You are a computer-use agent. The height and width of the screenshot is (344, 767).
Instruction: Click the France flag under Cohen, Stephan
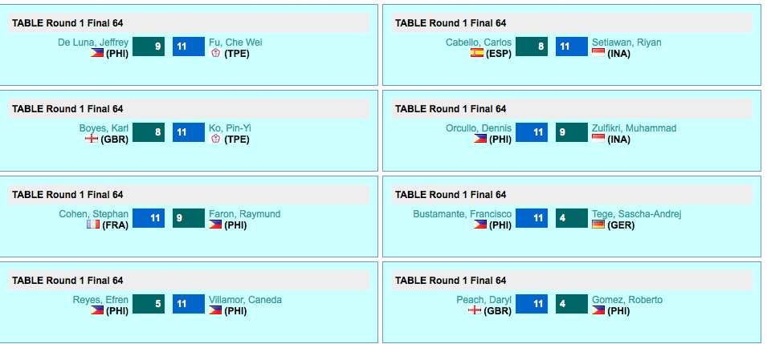tap(93, 225)
